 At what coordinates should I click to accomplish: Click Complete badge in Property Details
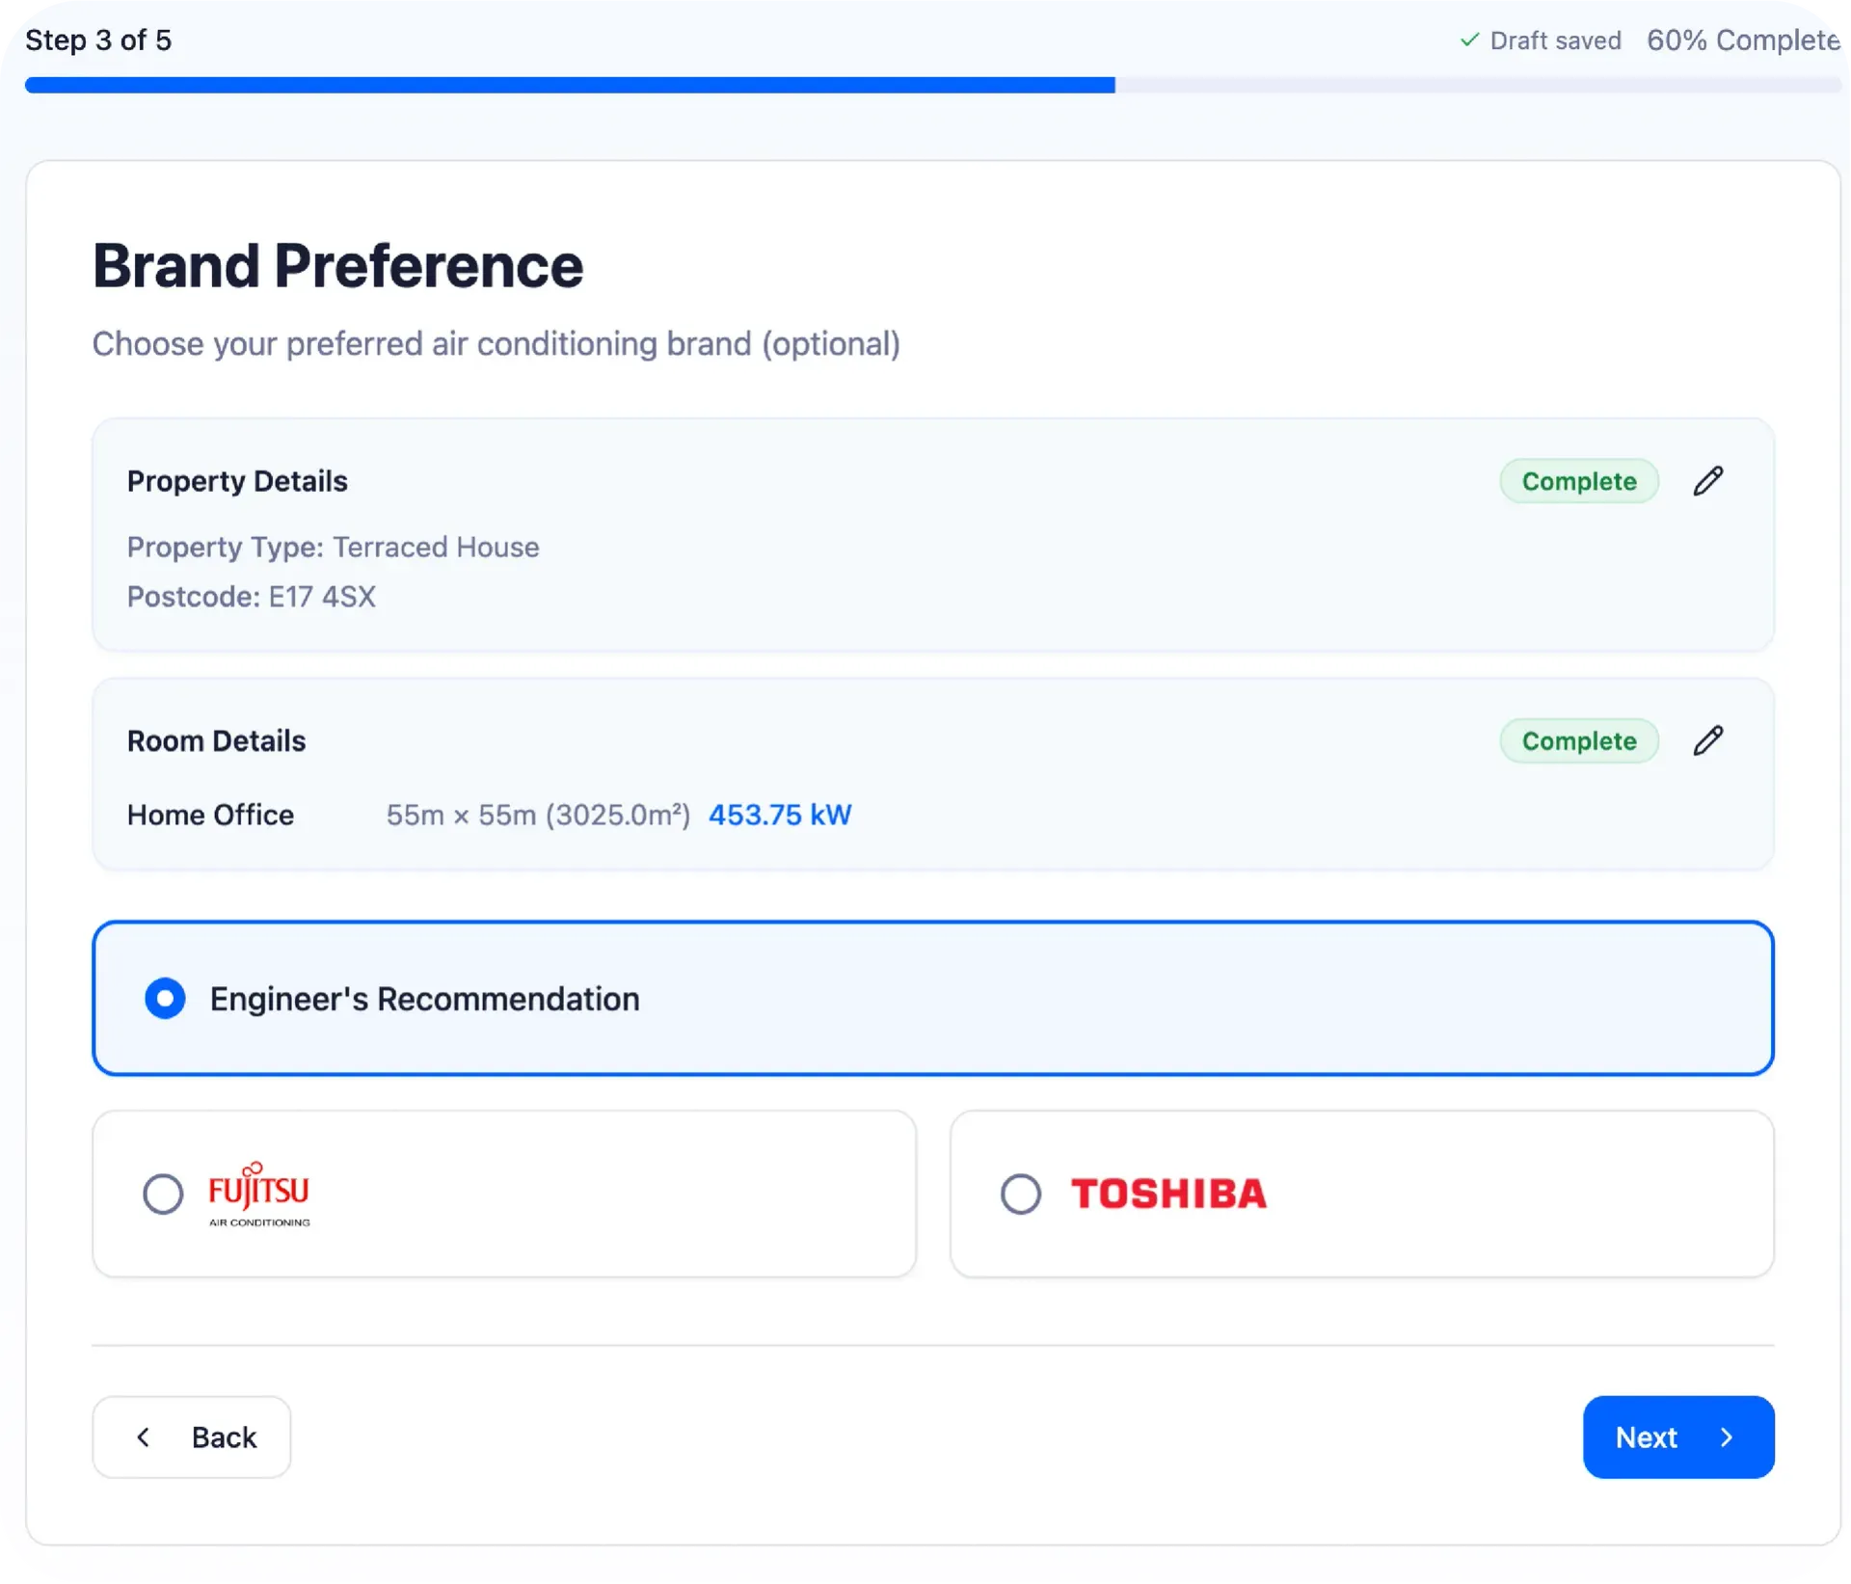pyautogui.click(x=1578, y=481)
